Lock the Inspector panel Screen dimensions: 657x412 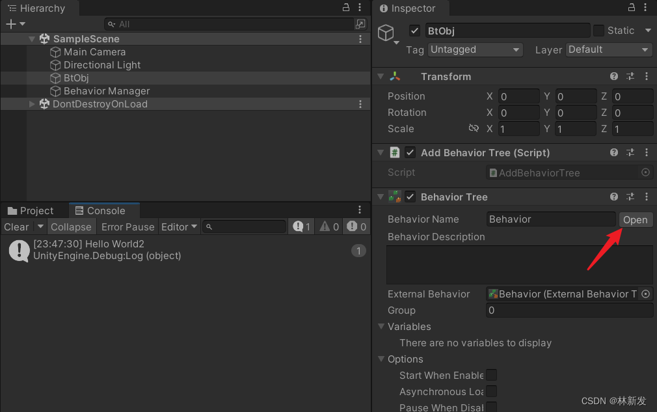(632, 7)
